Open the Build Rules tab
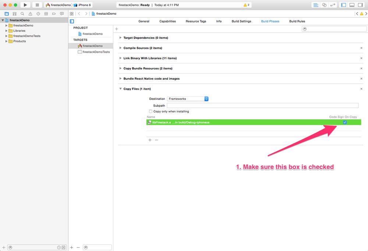This screenshot has height=251, width=368. click(297, 21)
